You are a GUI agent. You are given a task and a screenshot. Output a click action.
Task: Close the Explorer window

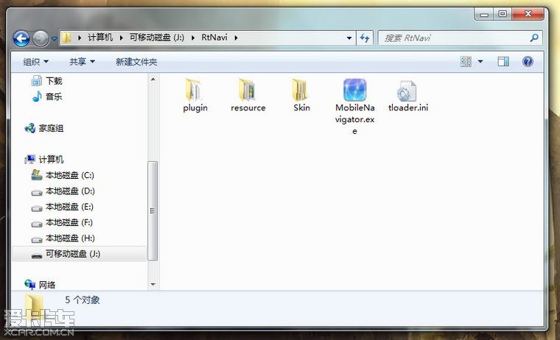pos(528,14)
